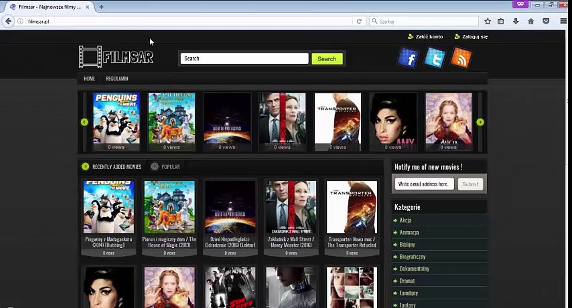The height and width of the screenshot is (308, 572).
Task: Open the Facebook social icon
Action: point(408,58)
